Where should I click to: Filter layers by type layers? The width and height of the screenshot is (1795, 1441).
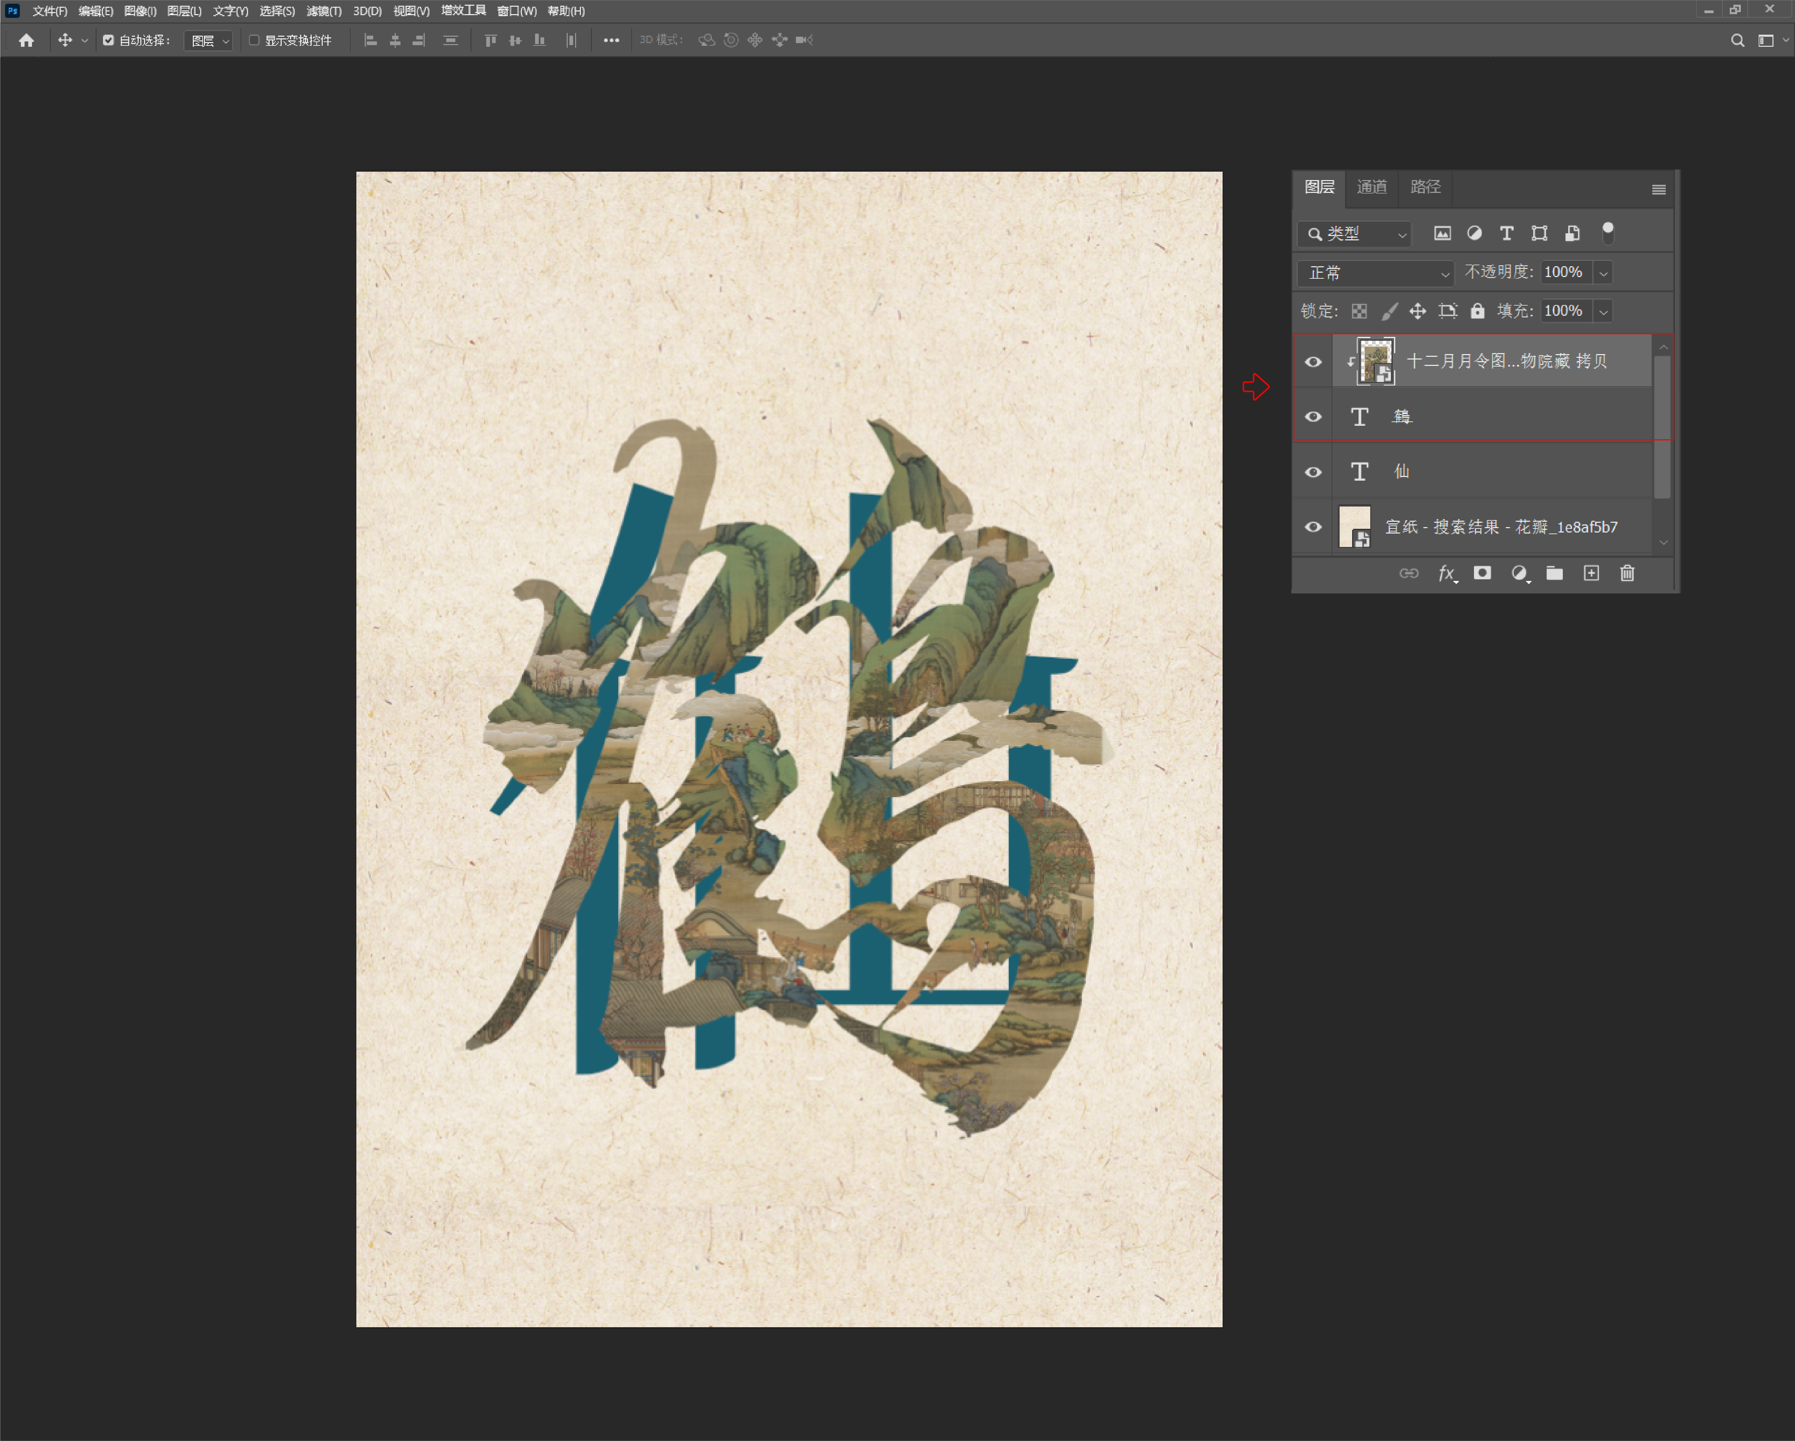[x=1506, y=233]
